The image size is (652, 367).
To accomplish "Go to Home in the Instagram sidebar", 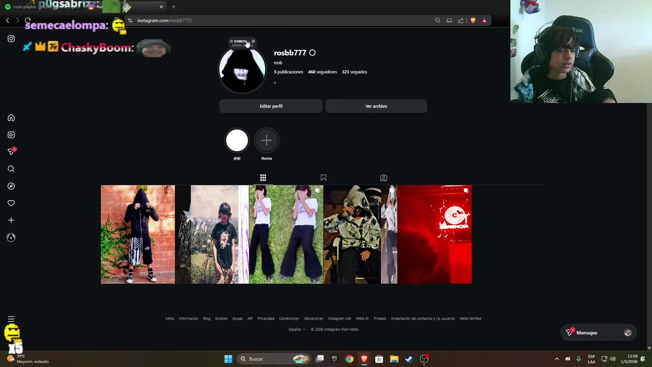I will 11,118.
